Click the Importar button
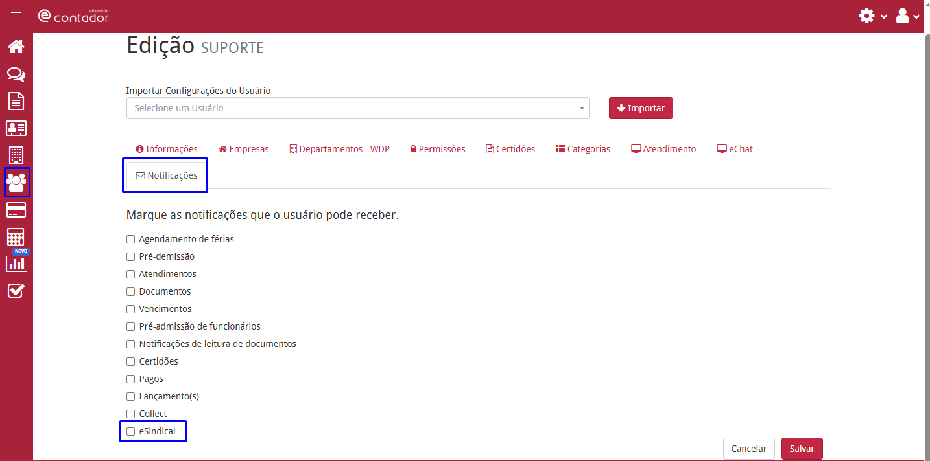The image size is (930, 461). pyautogui.click(x=641, y=108)
